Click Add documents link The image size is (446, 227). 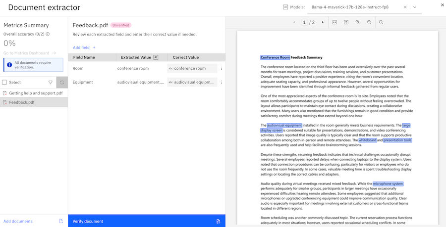[x=18, y=221]
